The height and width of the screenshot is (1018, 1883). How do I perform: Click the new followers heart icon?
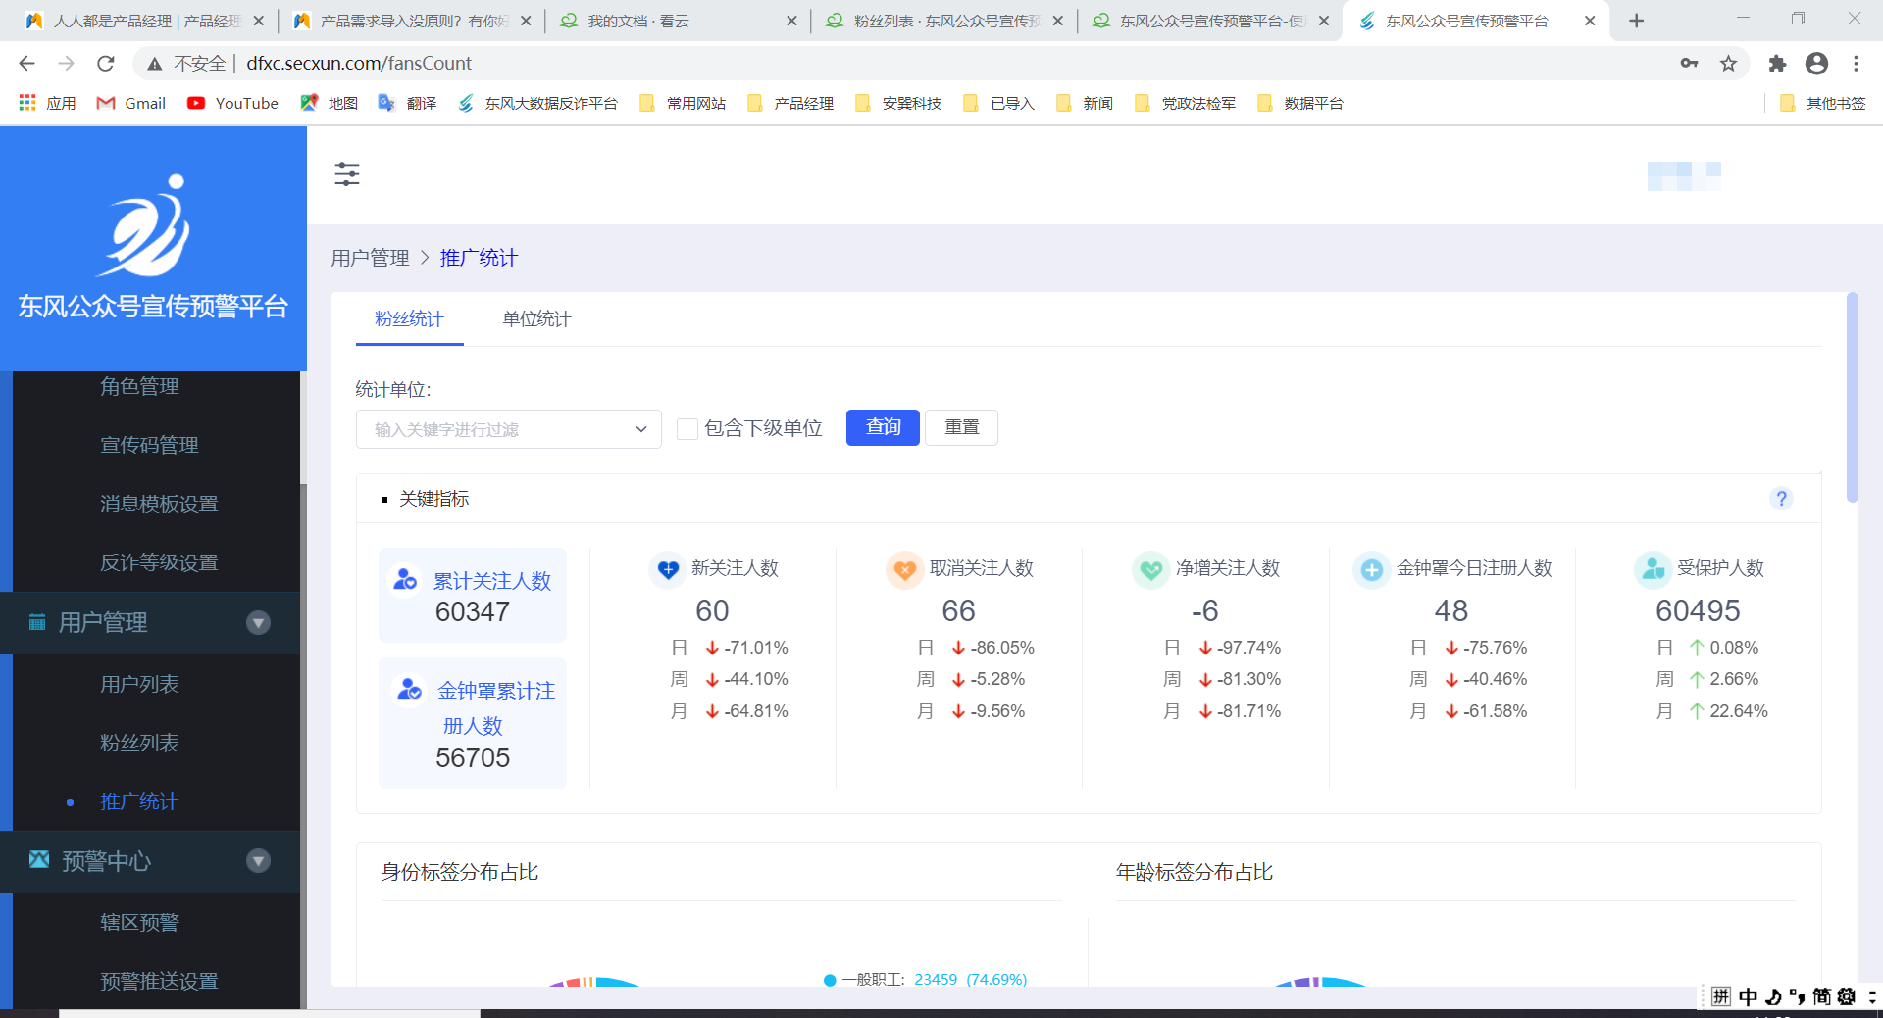pos(668,569)
